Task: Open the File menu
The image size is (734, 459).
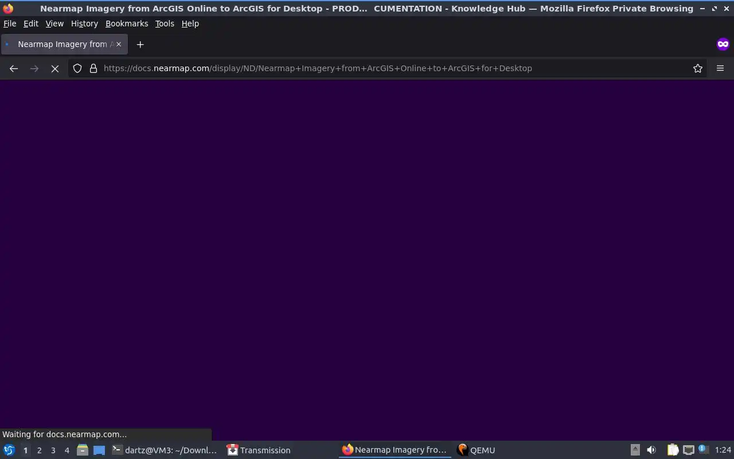Action: click(x=10, y=24)
